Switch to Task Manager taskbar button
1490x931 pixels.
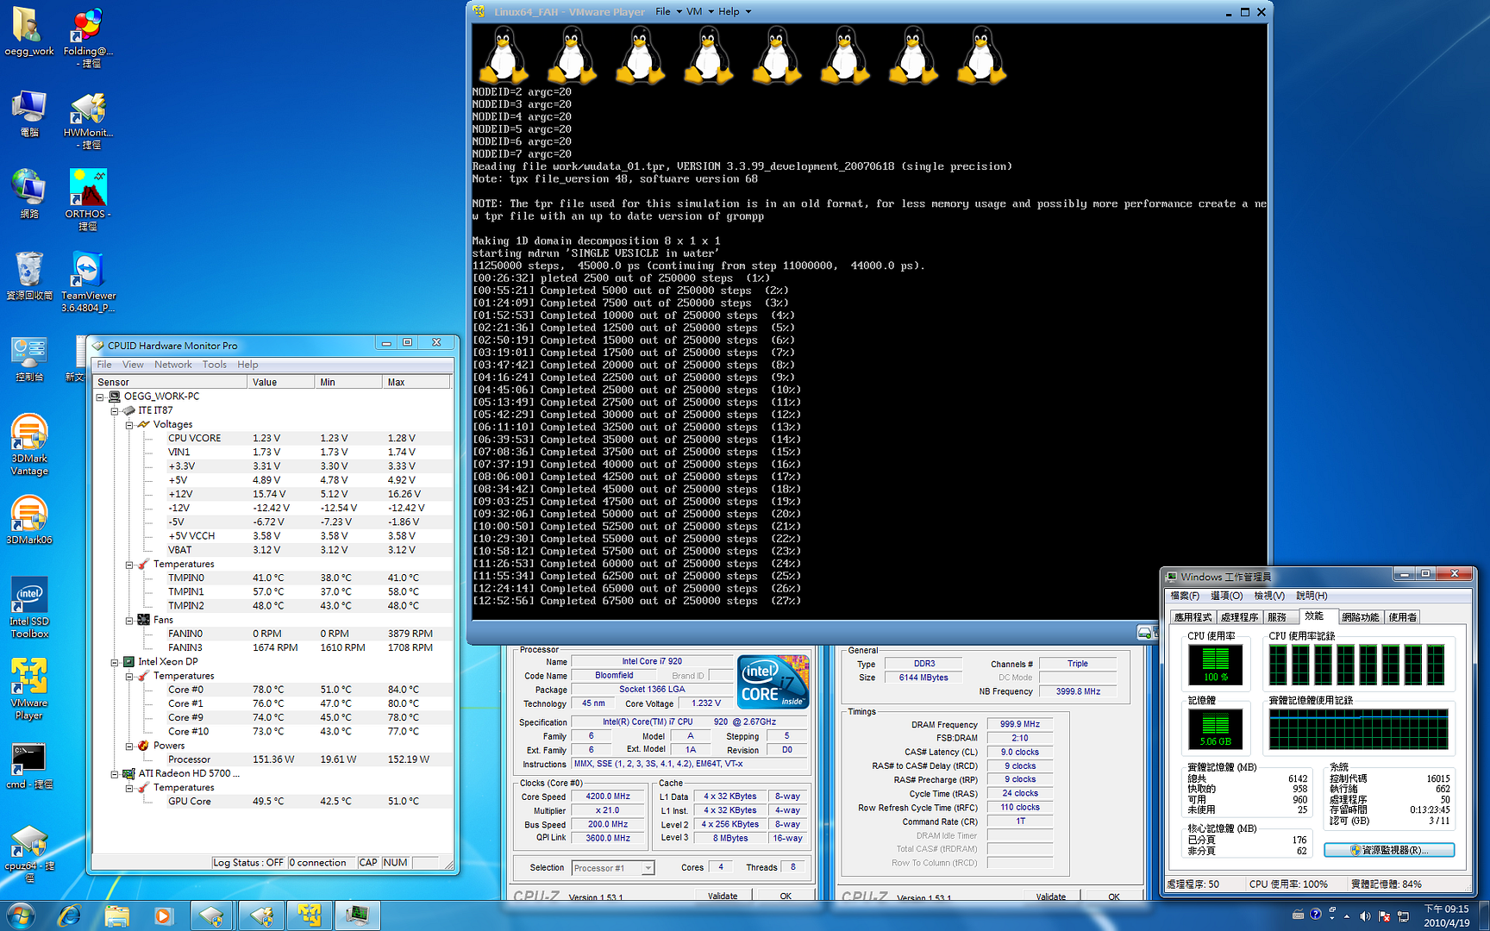tap(357, 915)
